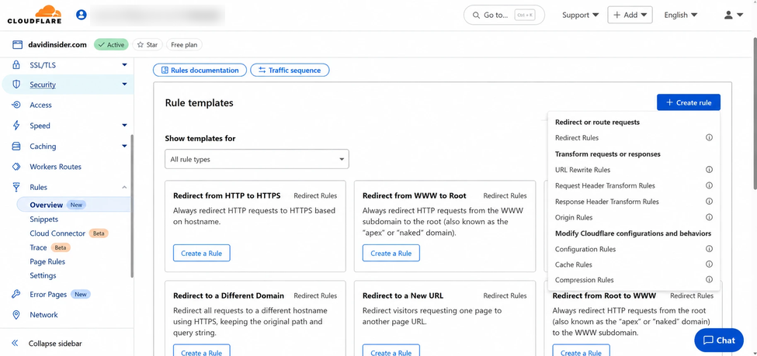Click the davidinsider.com domain name
This screenshot has height=356, width=757.
tap(57, 44)
